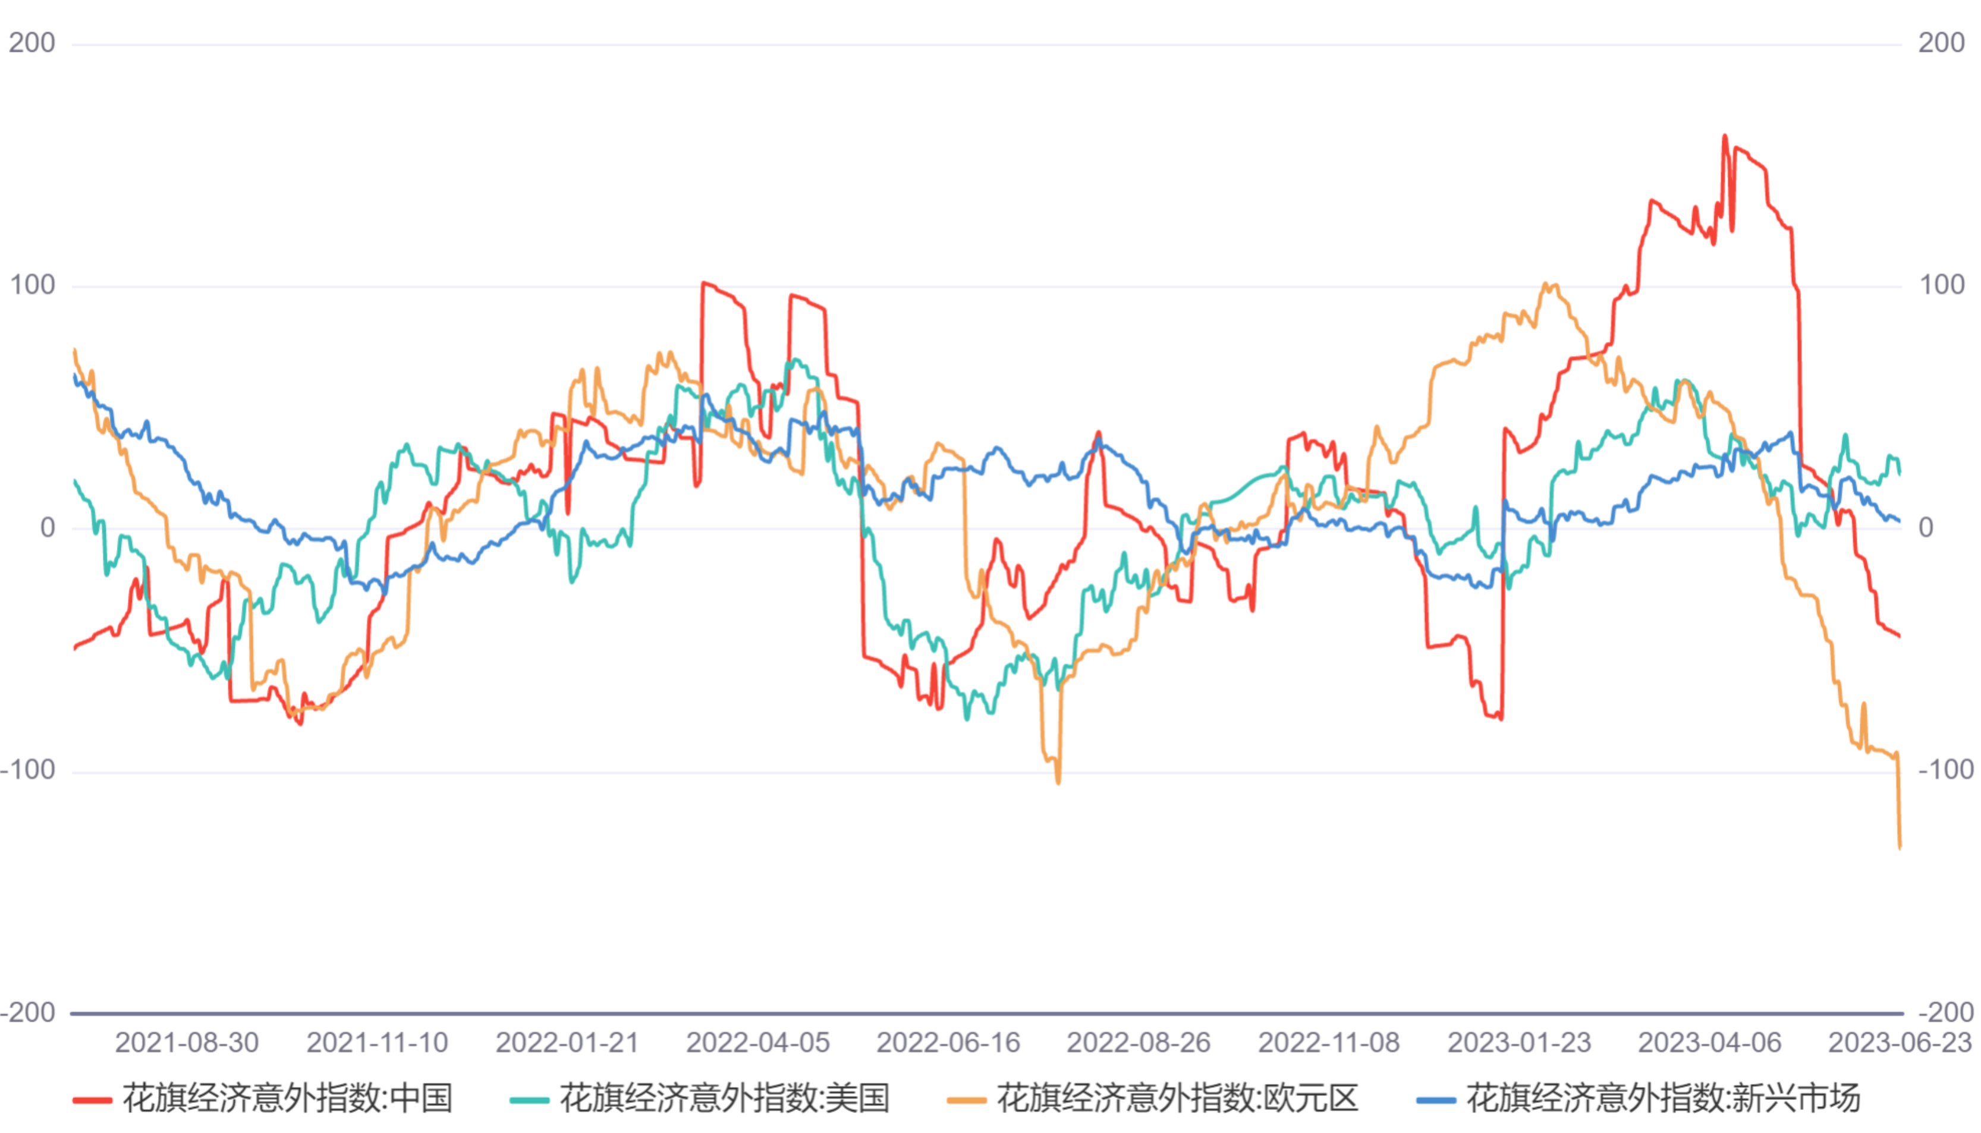This screenshot has width=1981, height=1133.
Task: Click the 2021-08-30 date label
Action: tap(187, 1043)
